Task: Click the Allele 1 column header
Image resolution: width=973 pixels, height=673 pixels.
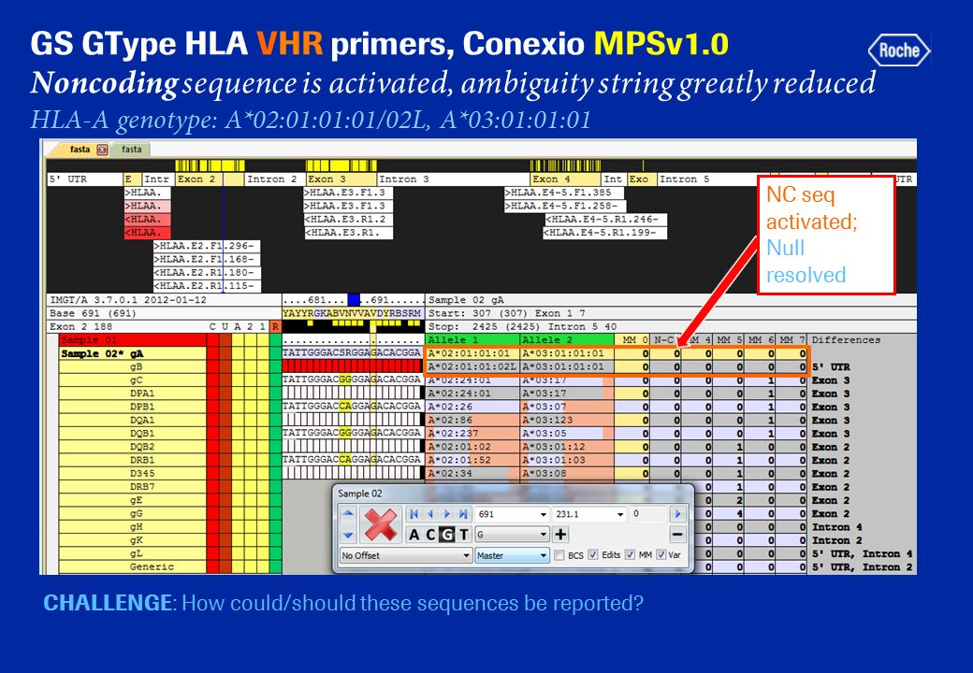Action: click(472, 339)
